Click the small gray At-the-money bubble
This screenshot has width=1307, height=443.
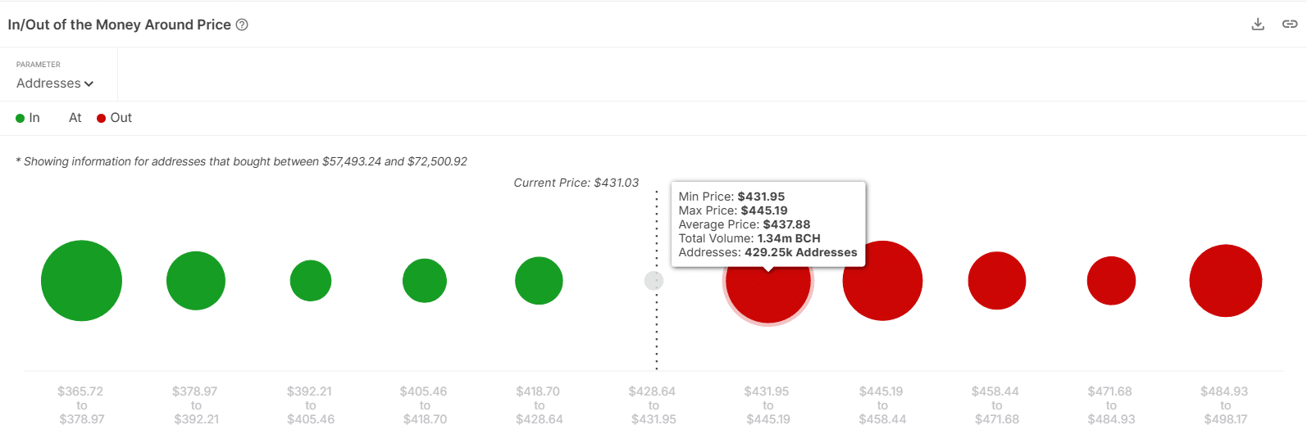coord(653,281)
